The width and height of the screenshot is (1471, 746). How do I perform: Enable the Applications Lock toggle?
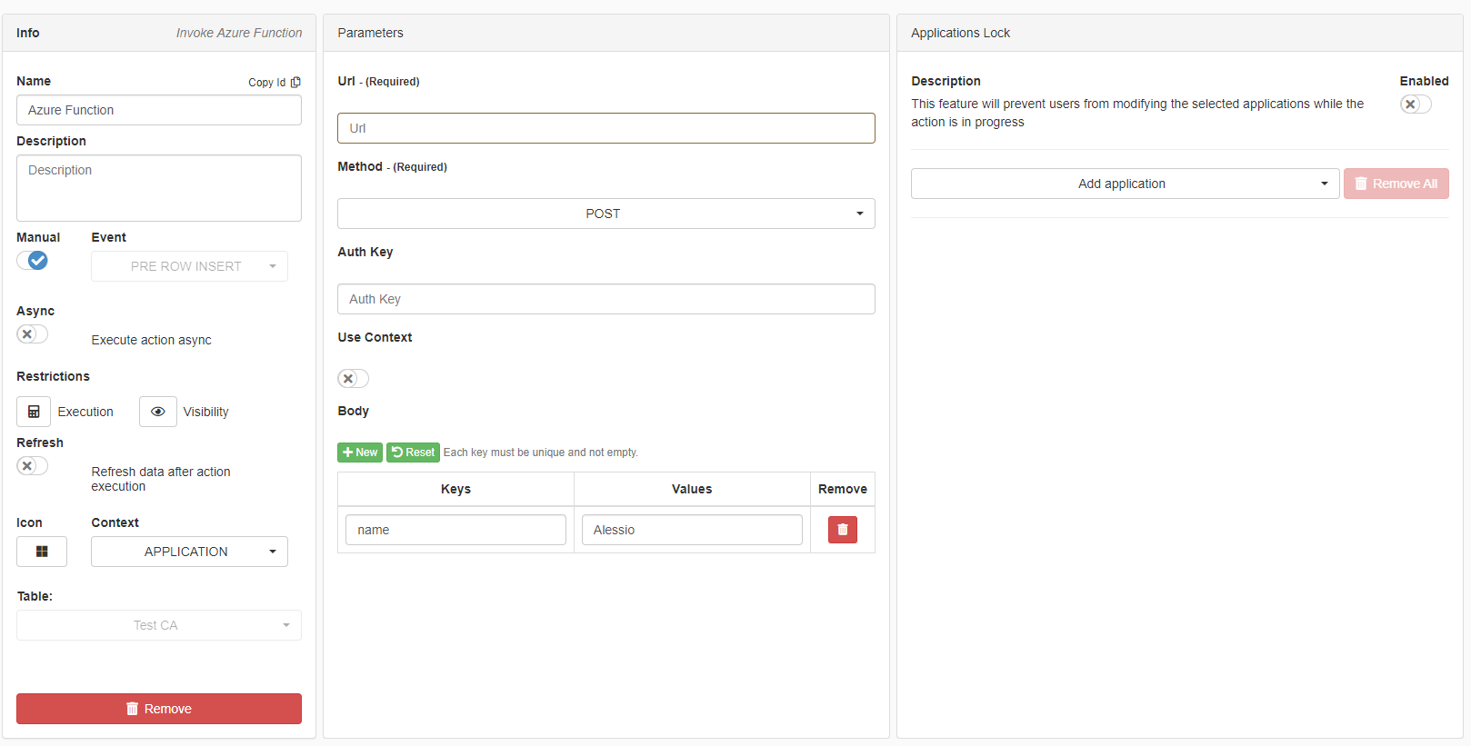1415,104
